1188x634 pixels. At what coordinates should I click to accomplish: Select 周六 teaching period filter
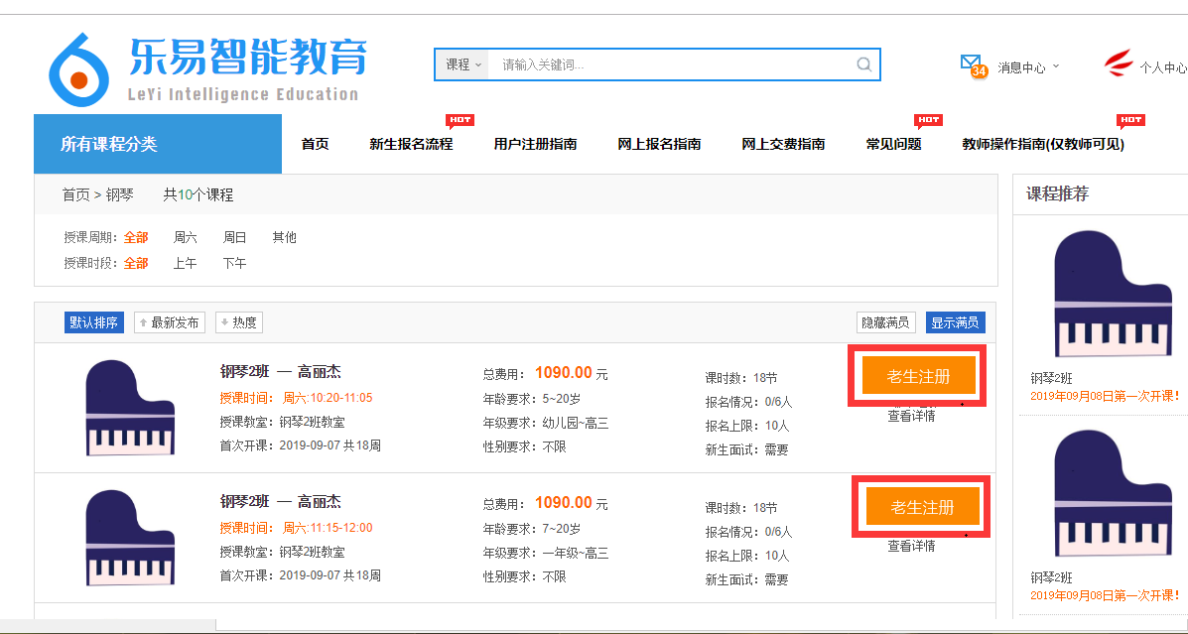pos(186,237)
